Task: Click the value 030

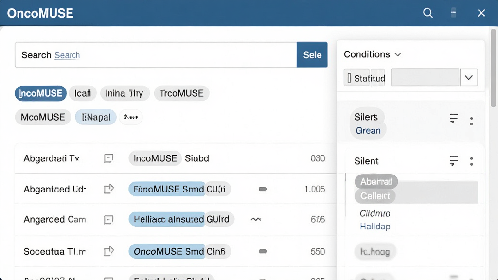Action: pyautogui.click(x=318, y=158)
